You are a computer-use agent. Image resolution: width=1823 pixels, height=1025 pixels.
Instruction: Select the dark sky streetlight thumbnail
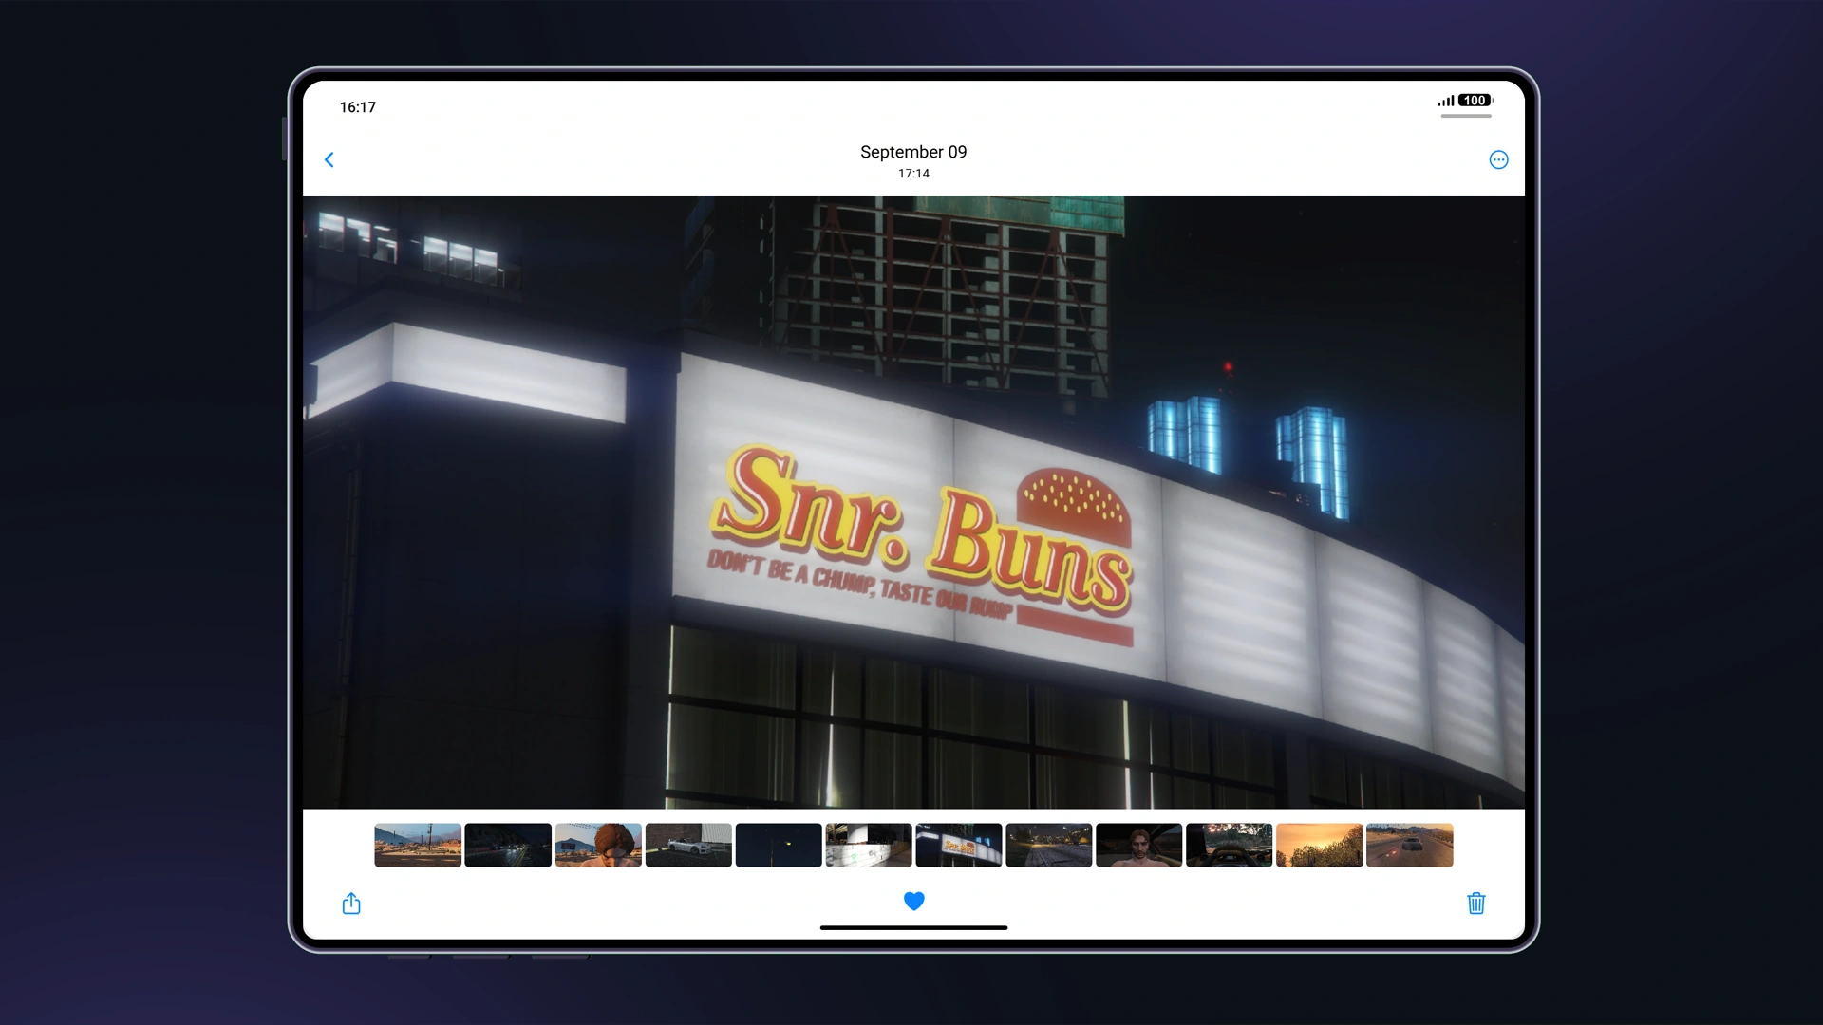779,845
